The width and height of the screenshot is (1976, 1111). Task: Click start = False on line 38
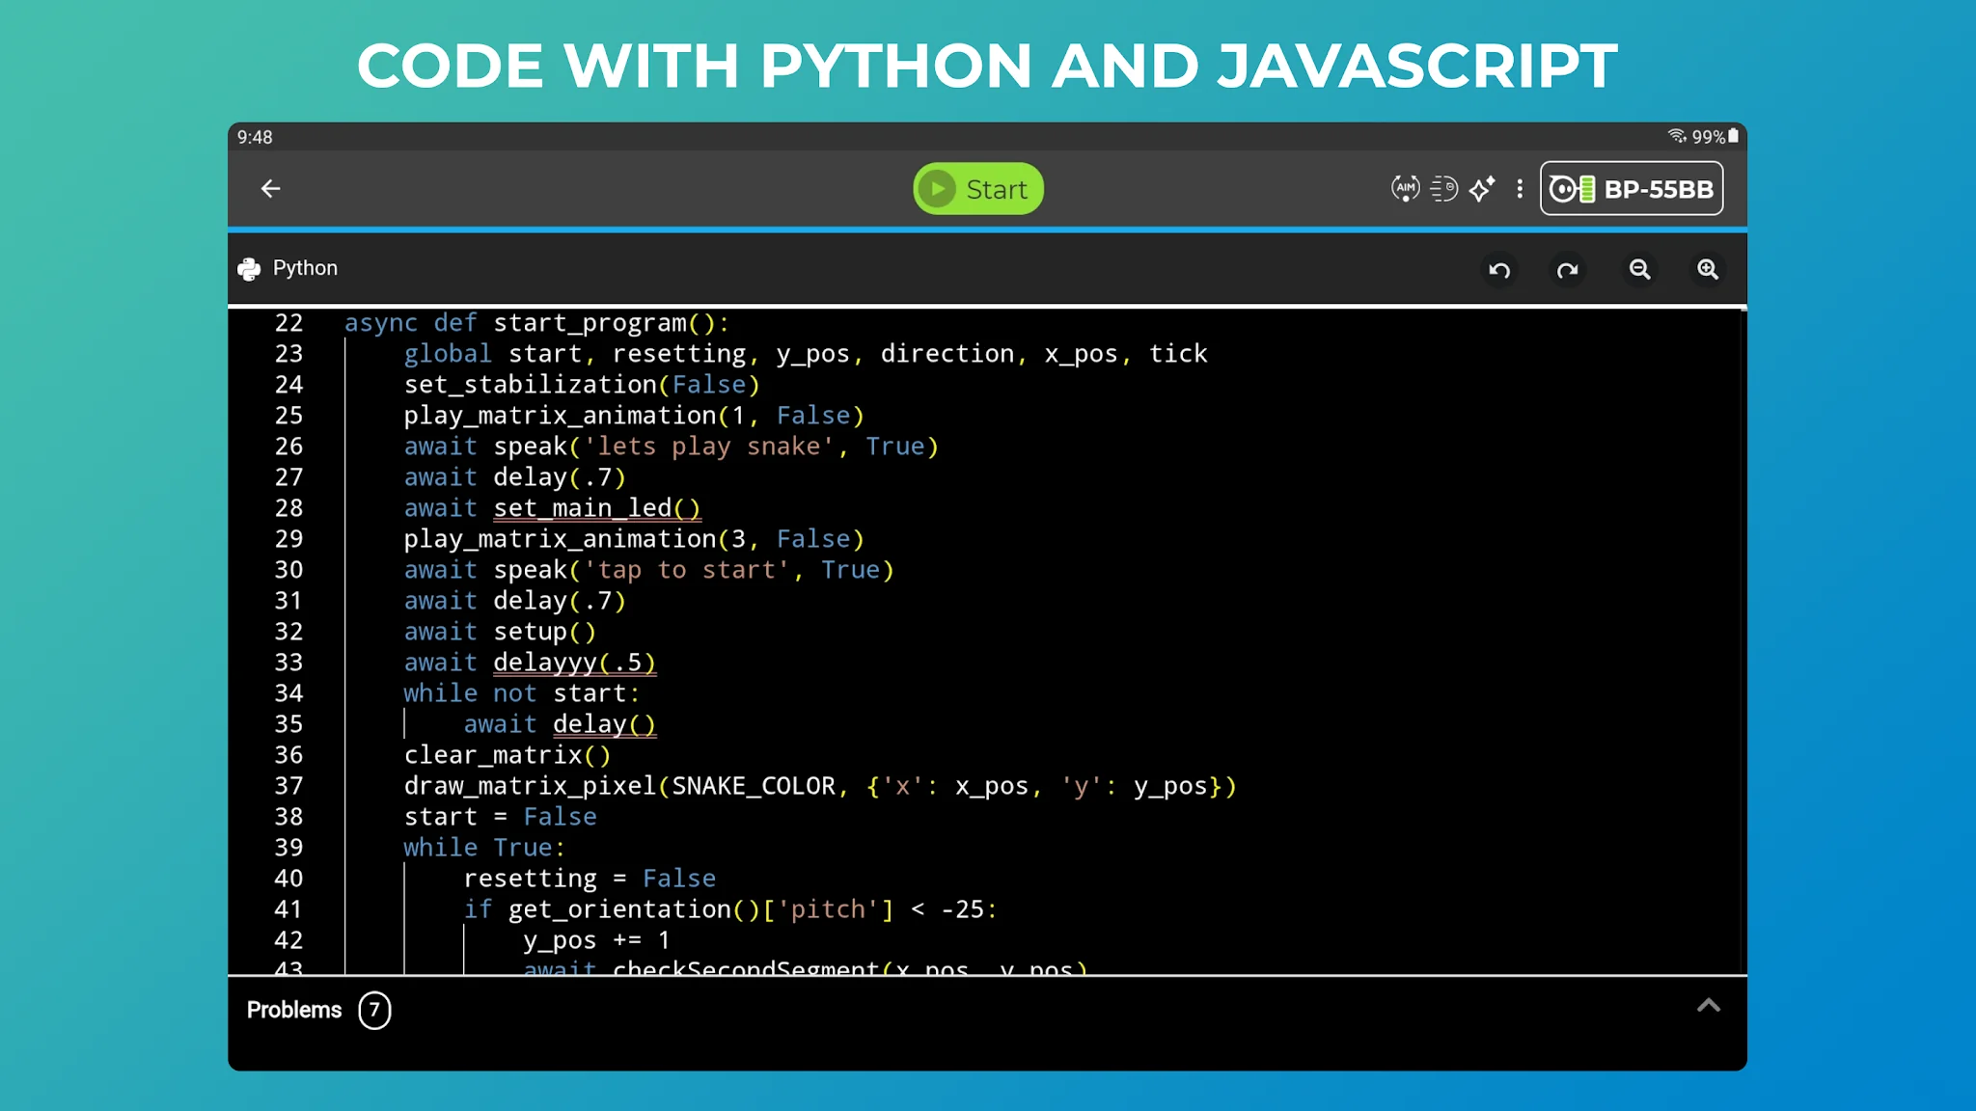tap(500, 817)
